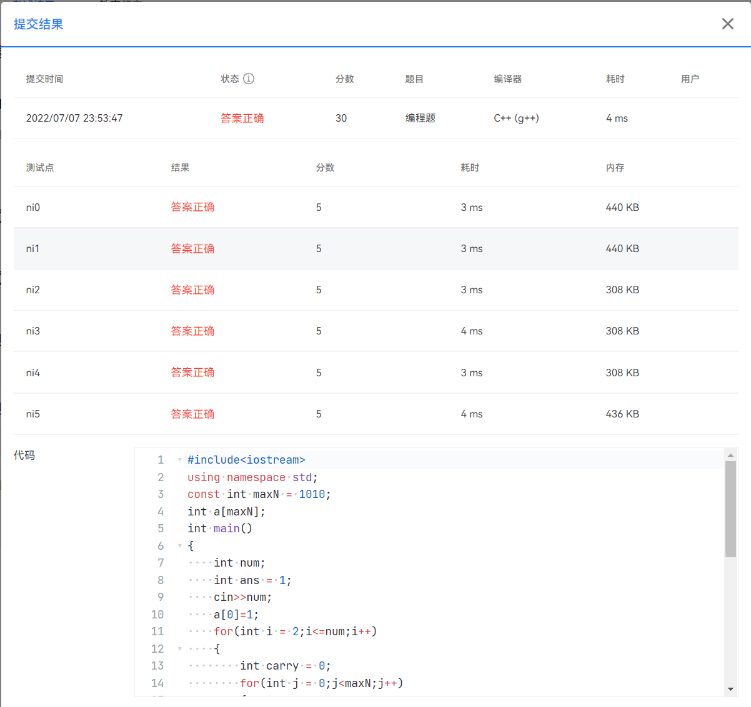Click test point ni1
This screenshot has height=707, width=751.
(x=33, y=248)
